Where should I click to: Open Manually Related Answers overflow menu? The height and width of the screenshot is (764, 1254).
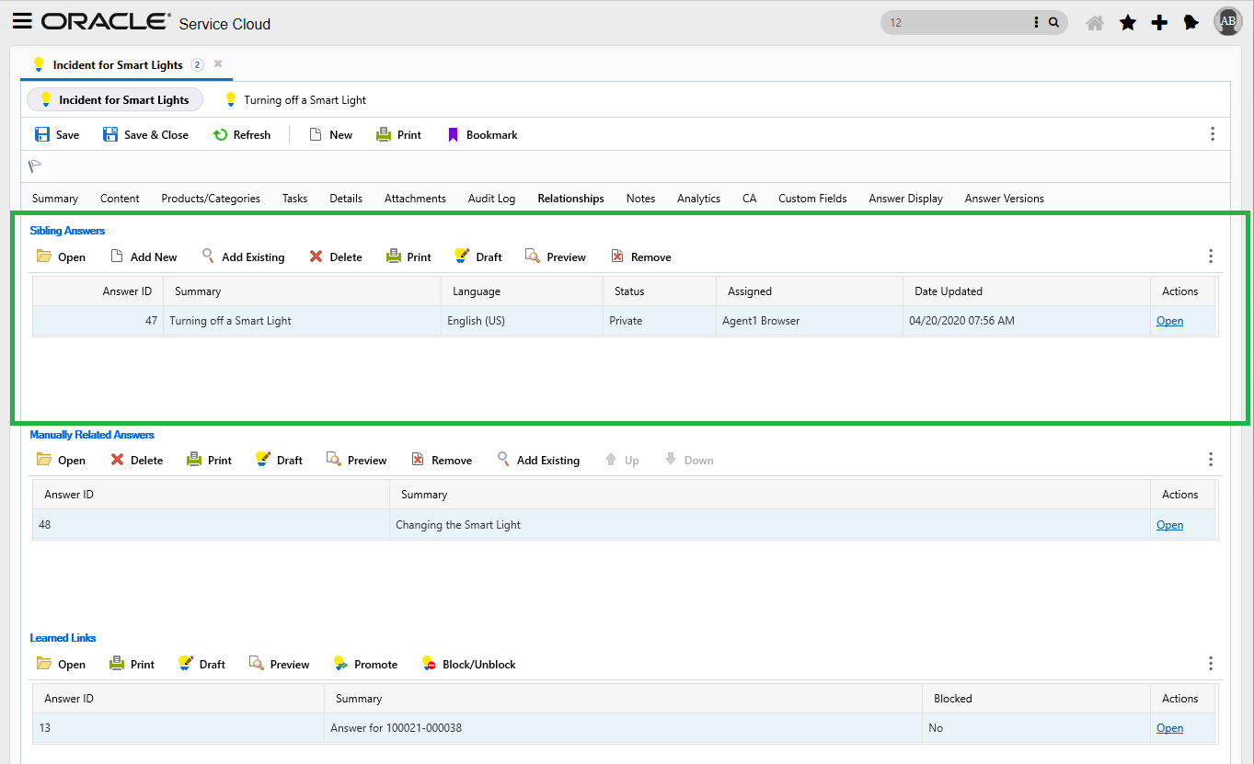point(1211,460)
